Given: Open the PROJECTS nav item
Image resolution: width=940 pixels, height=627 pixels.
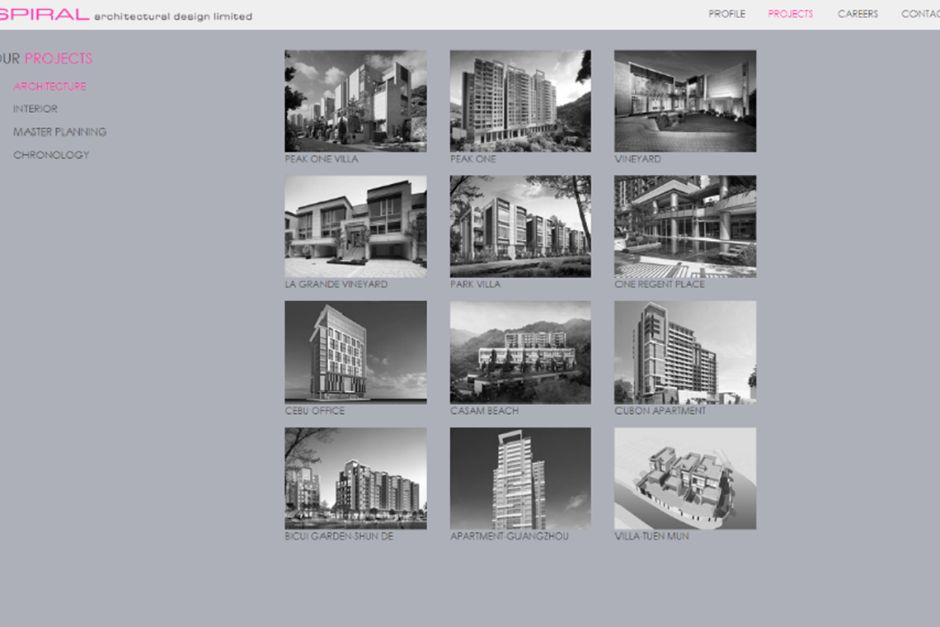Looking at the screenshot, I should click(790, 14).
